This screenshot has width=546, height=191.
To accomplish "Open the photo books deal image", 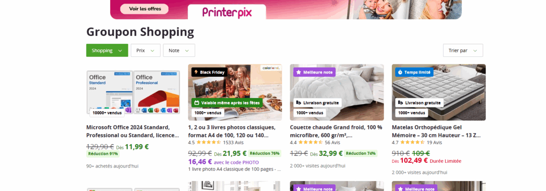I will 235,92.
